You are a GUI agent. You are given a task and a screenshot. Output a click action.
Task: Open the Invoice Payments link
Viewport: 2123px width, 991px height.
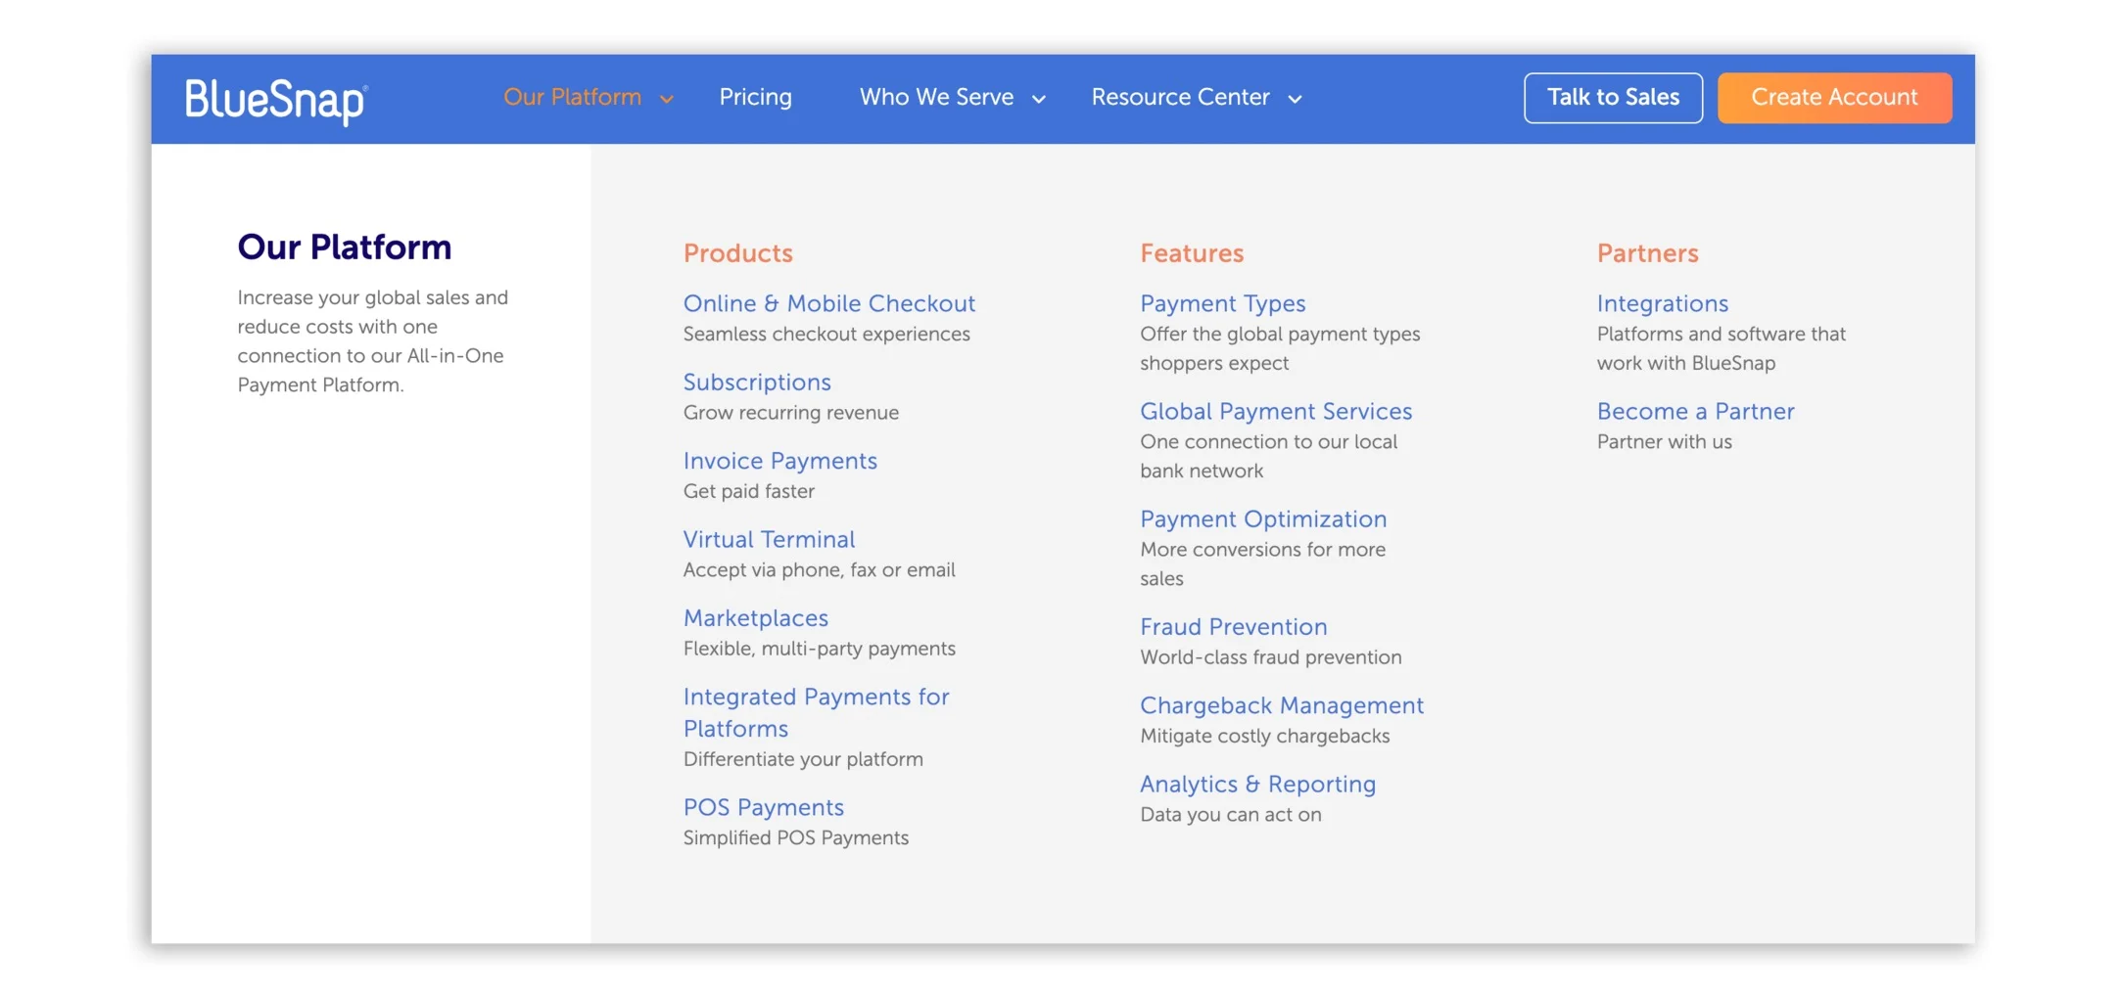pos(779,461)
